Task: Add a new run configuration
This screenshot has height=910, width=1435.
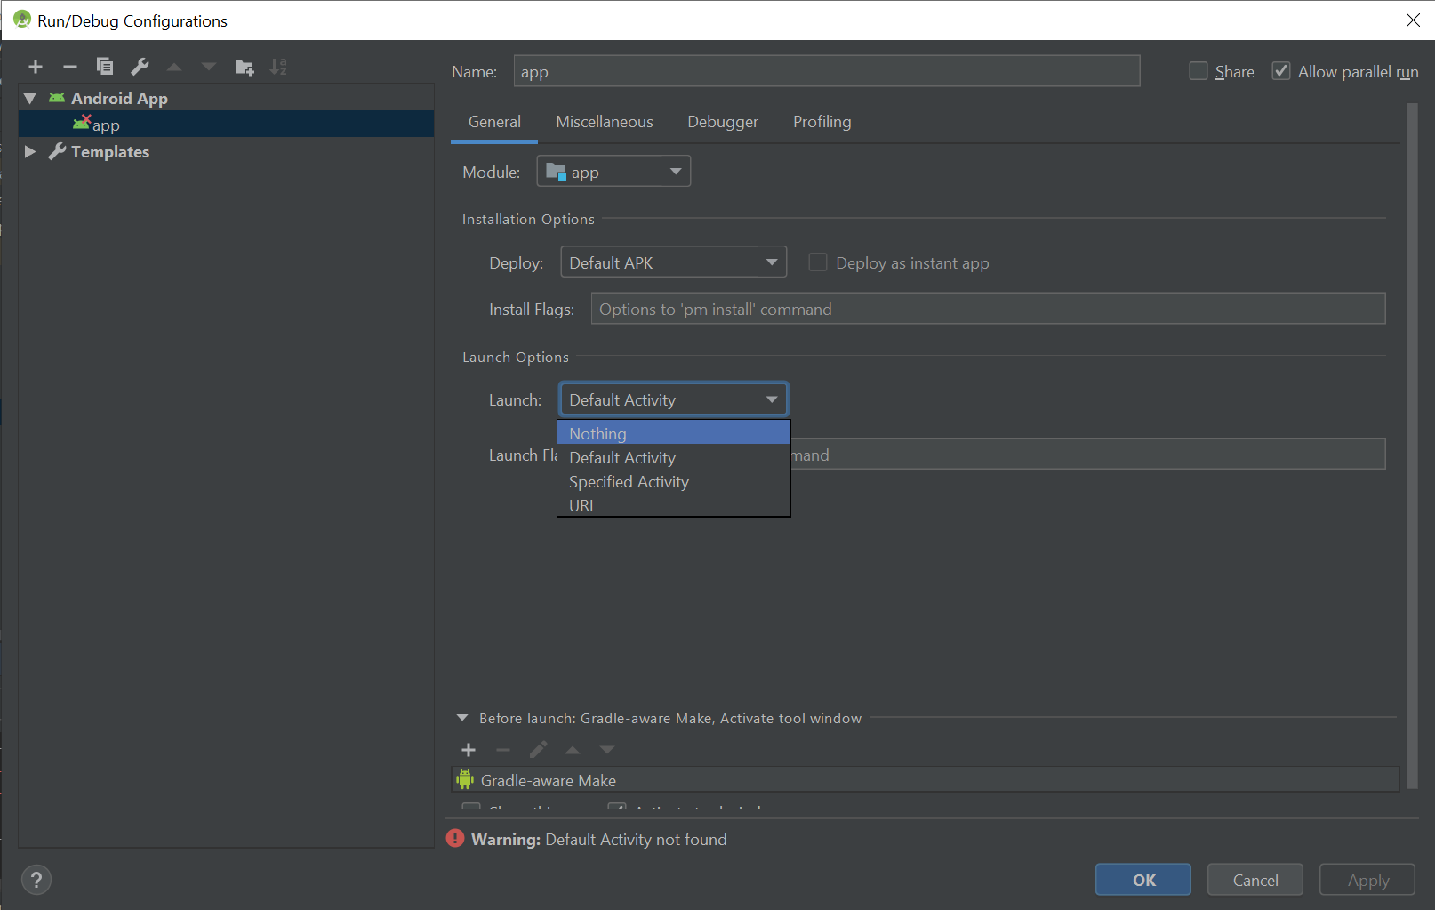Action: 35,66
